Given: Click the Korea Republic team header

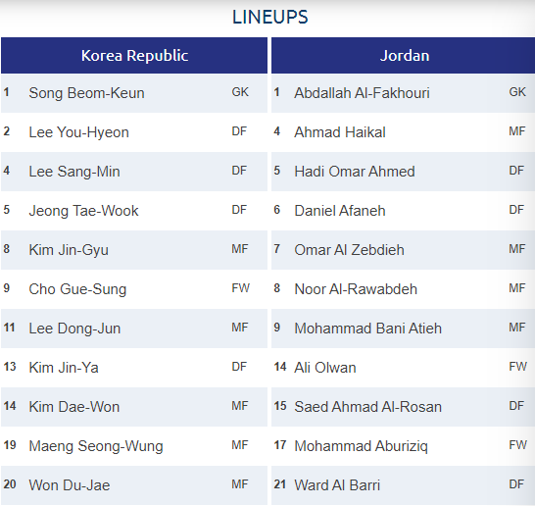Looking at the screenshot, I should (x=134, y=56).
